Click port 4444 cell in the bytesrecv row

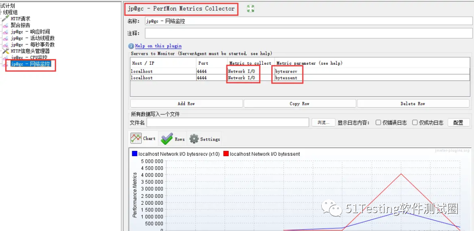tap(211, 71)
